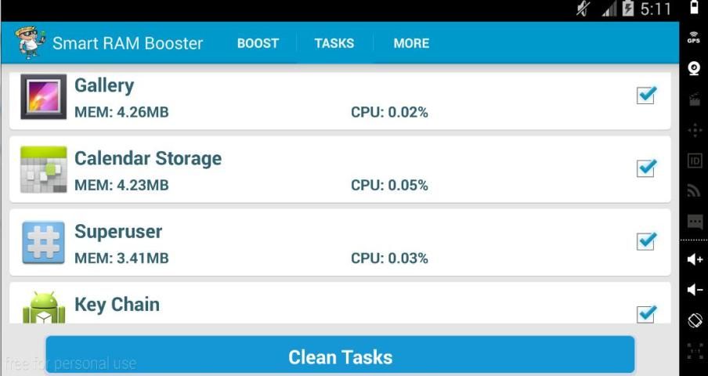This screenshot has width=708, height=376.
Task: Switch to the BOOST tab
Action: click(258, 43)
